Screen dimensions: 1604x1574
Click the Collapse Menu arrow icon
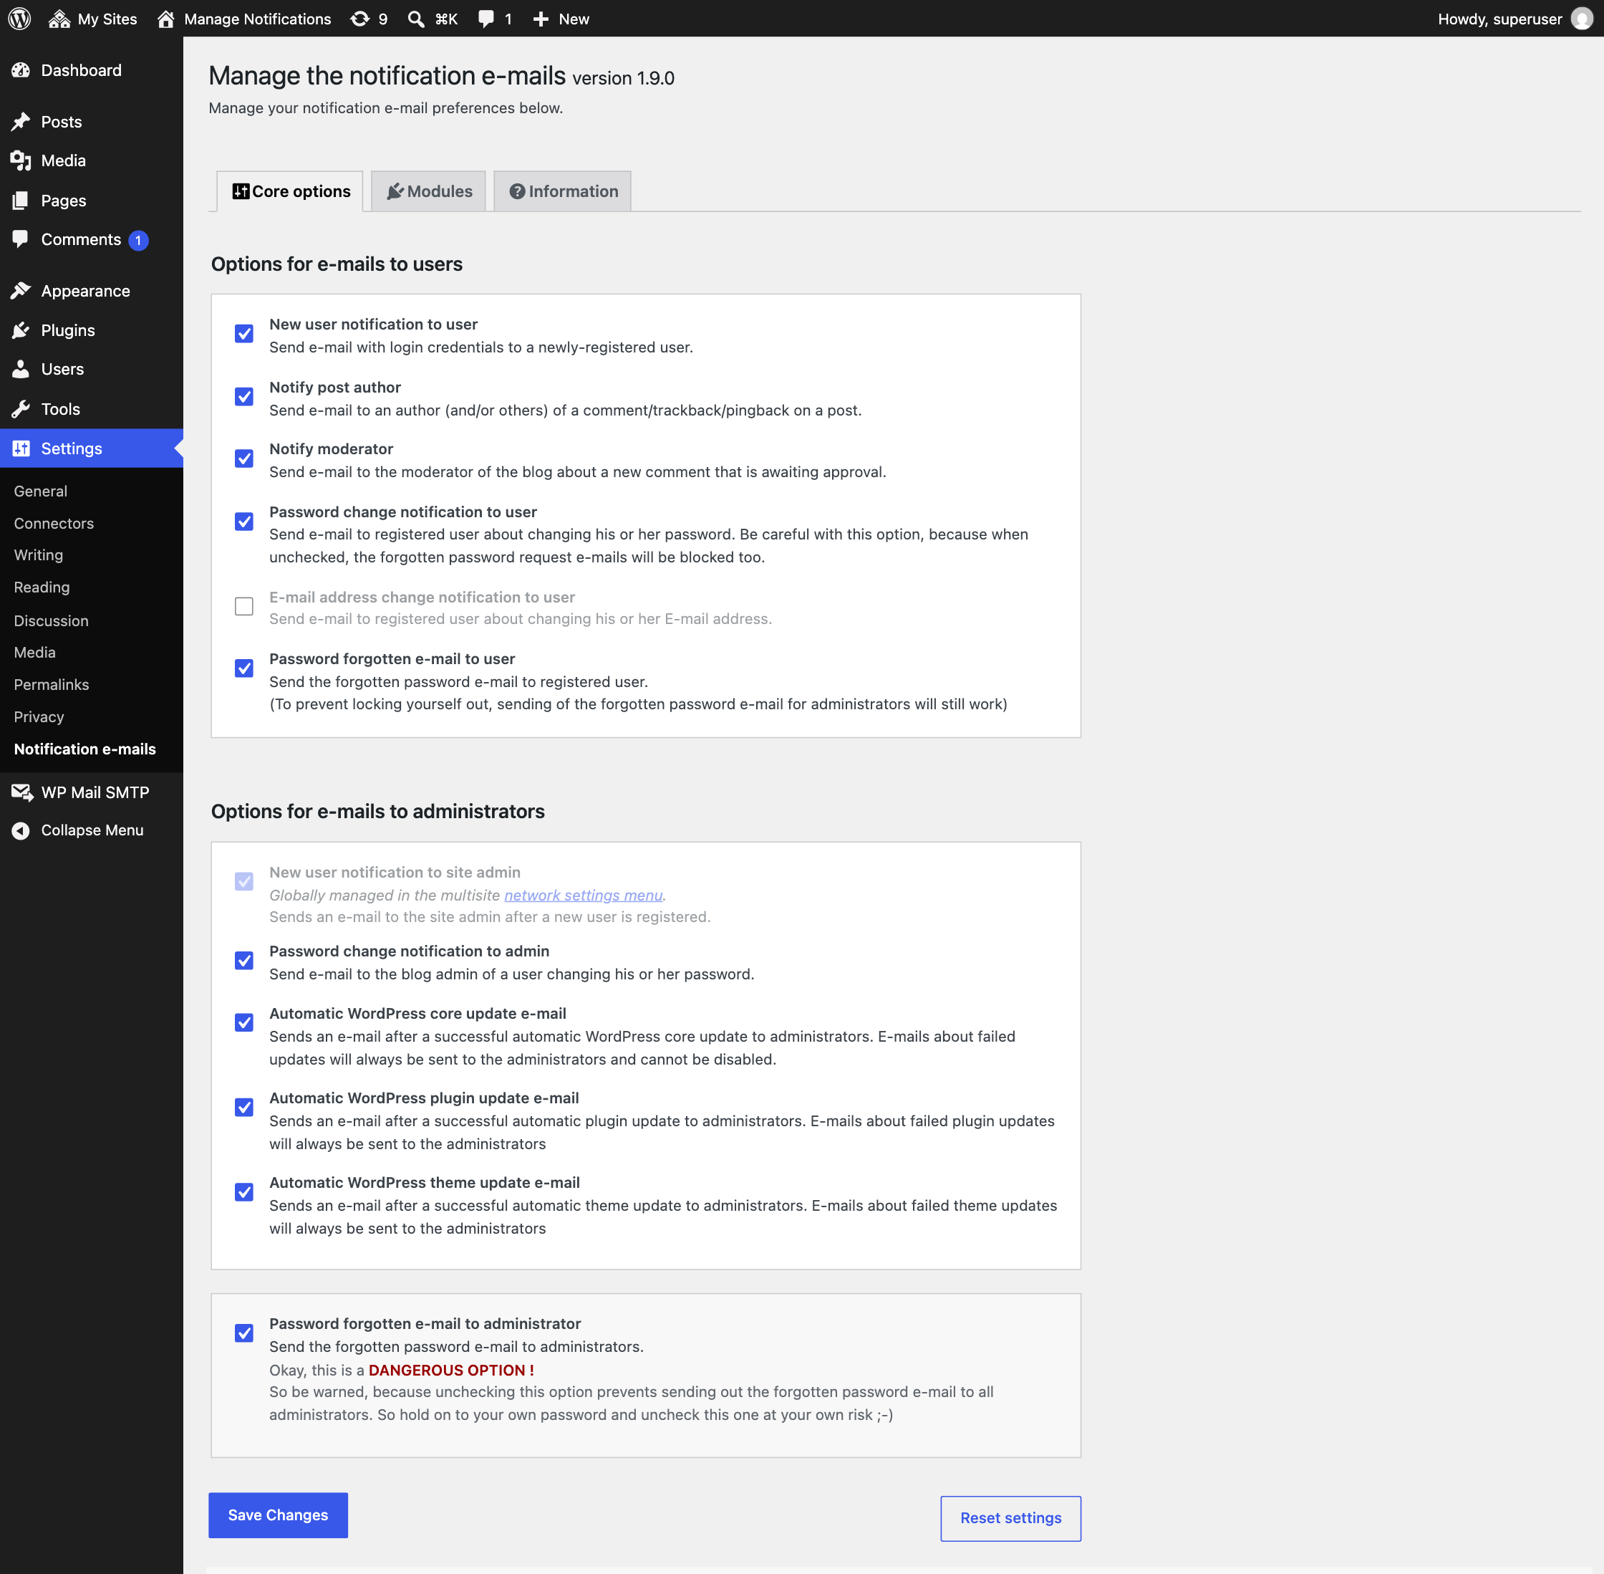pos(21,830)
